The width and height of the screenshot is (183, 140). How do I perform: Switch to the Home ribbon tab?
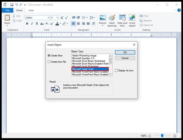pyautogui.click(x=19, y=10)
